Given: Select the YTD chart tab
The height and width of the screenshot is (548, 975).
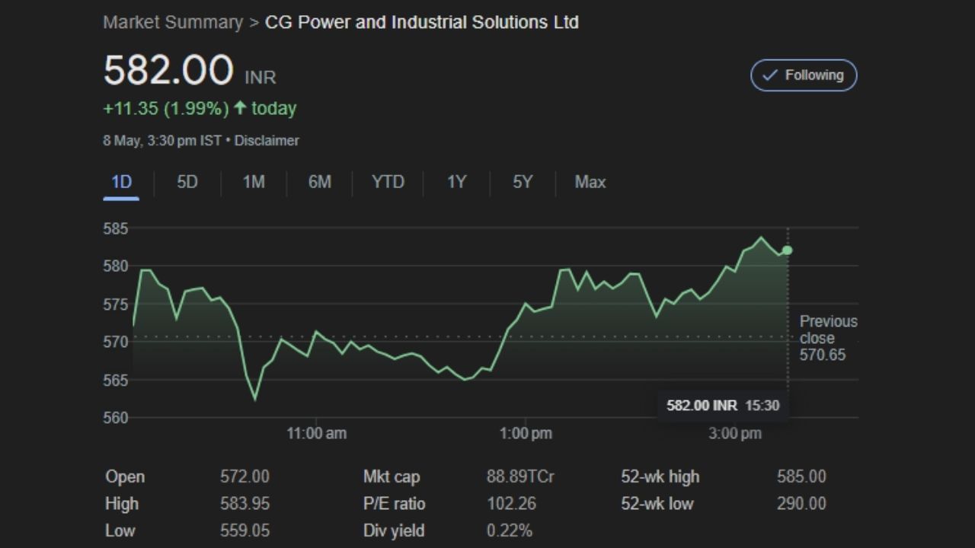Looking at the screenshot, I should (388, 182).
